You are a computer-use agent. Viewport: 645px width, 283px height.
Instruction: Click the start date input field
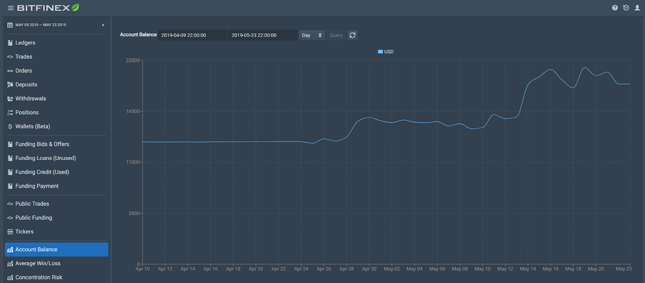coord(192,35)
